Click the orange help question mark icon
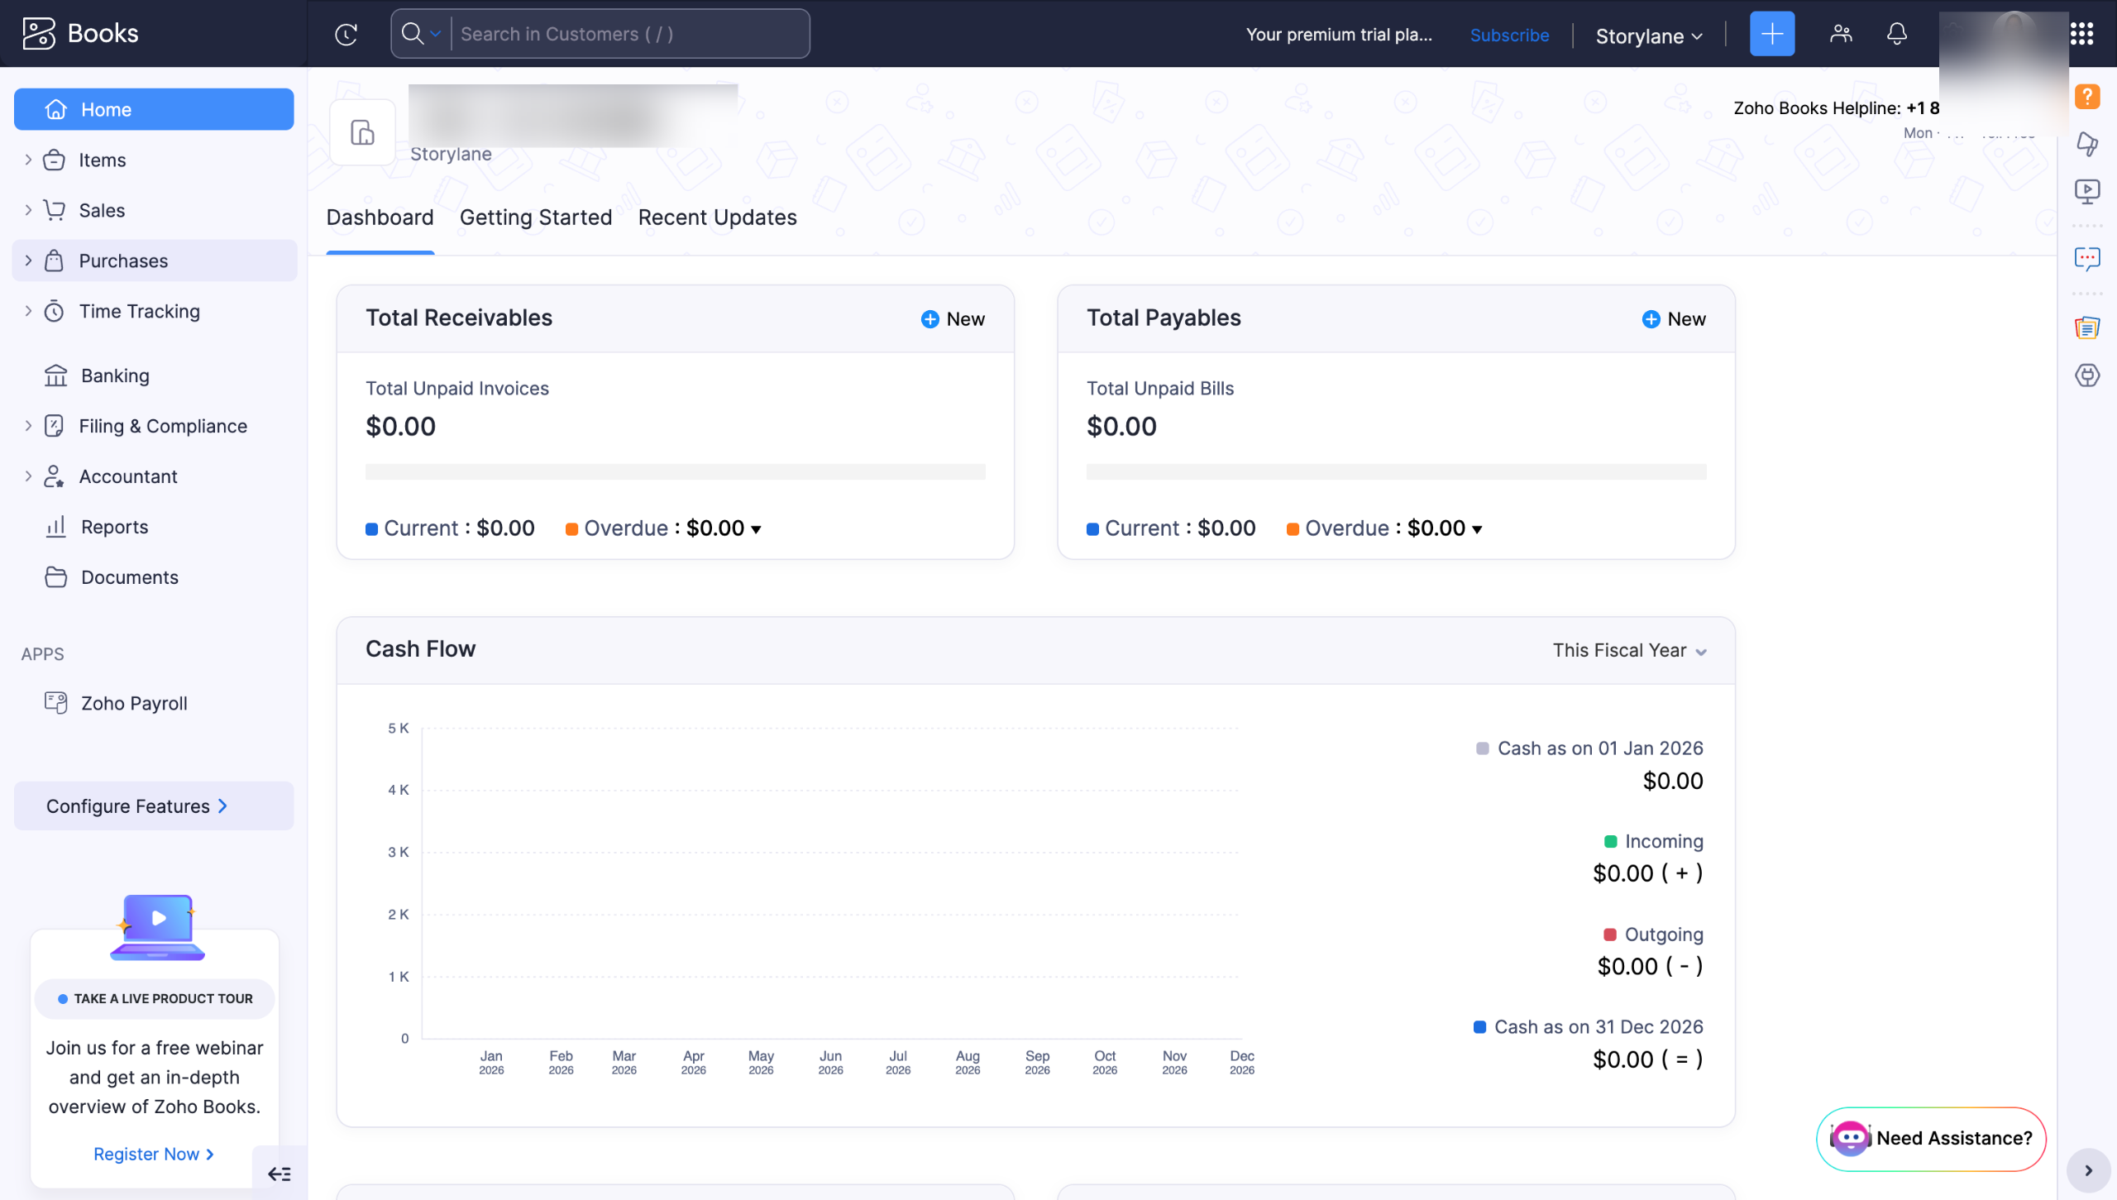Image resolution: width=2117 pixels, height=1200 pixels. [x=2086, y=96]
